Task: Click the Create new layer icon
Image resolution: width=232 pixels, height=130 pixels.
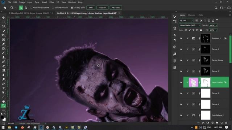Action: point(221,123)
